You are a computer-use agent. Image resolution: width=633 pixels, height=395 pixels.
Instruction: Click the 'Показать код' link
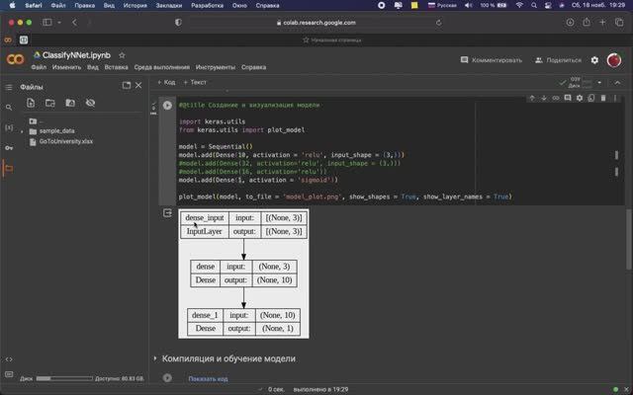(208, 378)
